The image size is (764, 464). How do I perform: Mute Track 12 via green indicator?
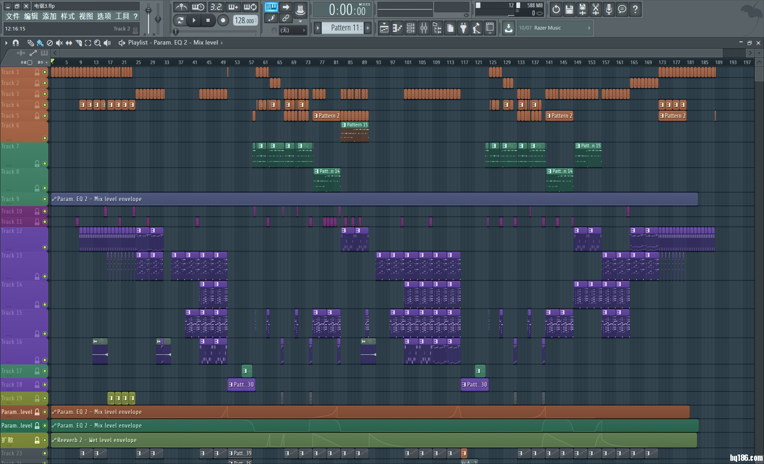pyautogui.click(x=45, y=247)
